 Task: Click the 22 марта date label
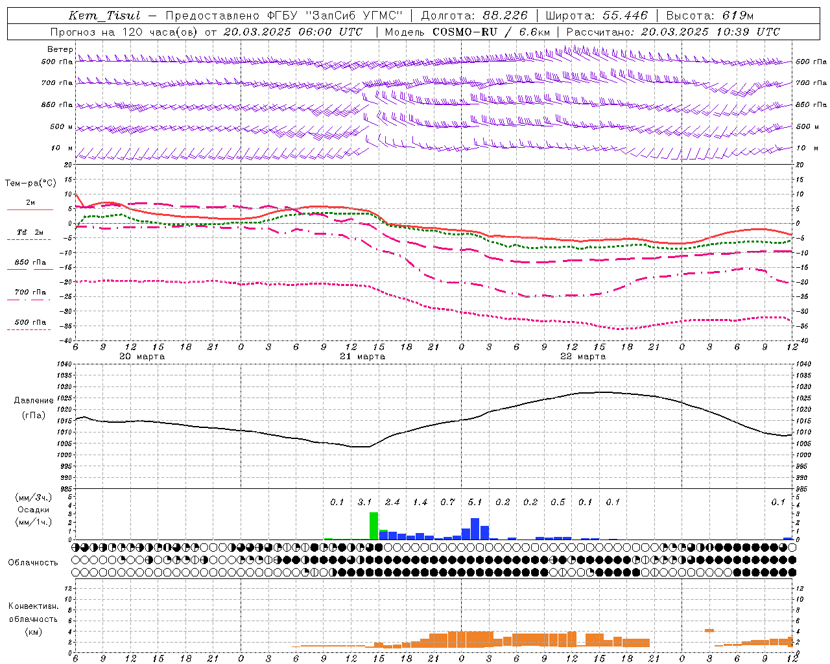point(583,357)
